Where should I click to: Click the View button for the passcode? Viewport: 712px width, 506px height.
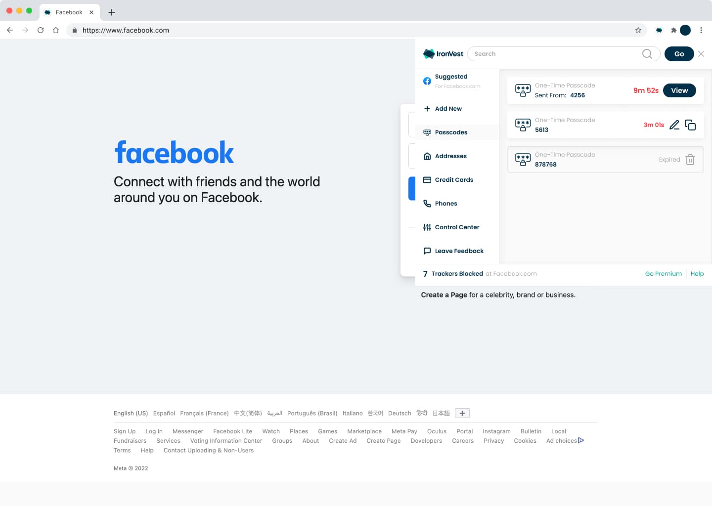click(679, 90)
